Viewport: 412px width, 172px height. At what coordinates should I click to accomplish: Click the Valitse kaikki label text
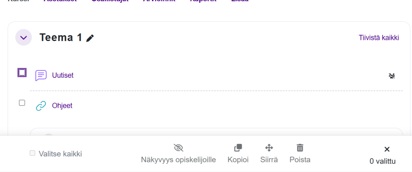60,153
